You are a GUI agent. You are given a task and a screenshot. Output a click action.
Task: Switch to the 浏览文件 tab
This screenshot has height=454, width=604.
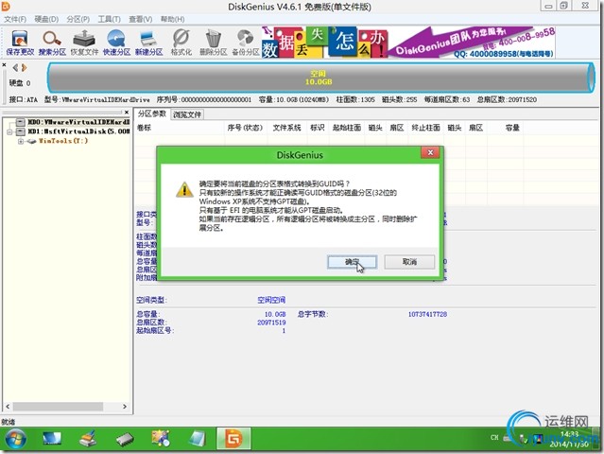tap(187, 114)
